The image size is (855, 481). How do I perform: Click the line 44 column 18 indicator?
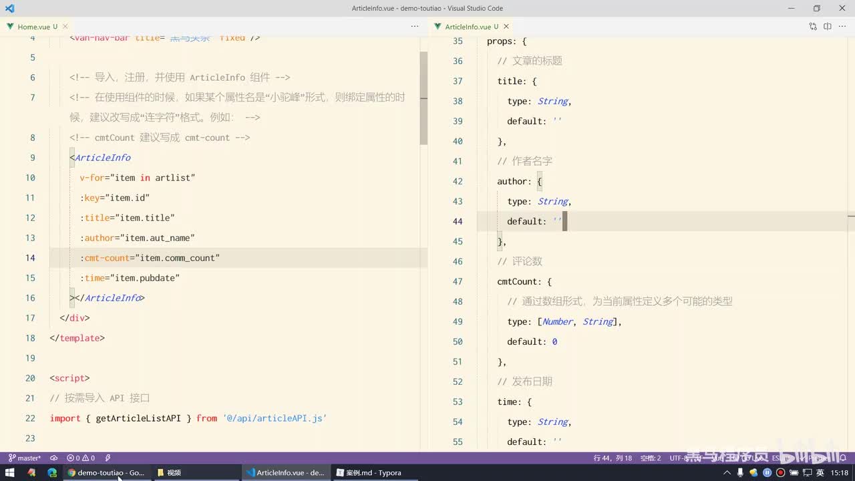[x=613, y=458]
